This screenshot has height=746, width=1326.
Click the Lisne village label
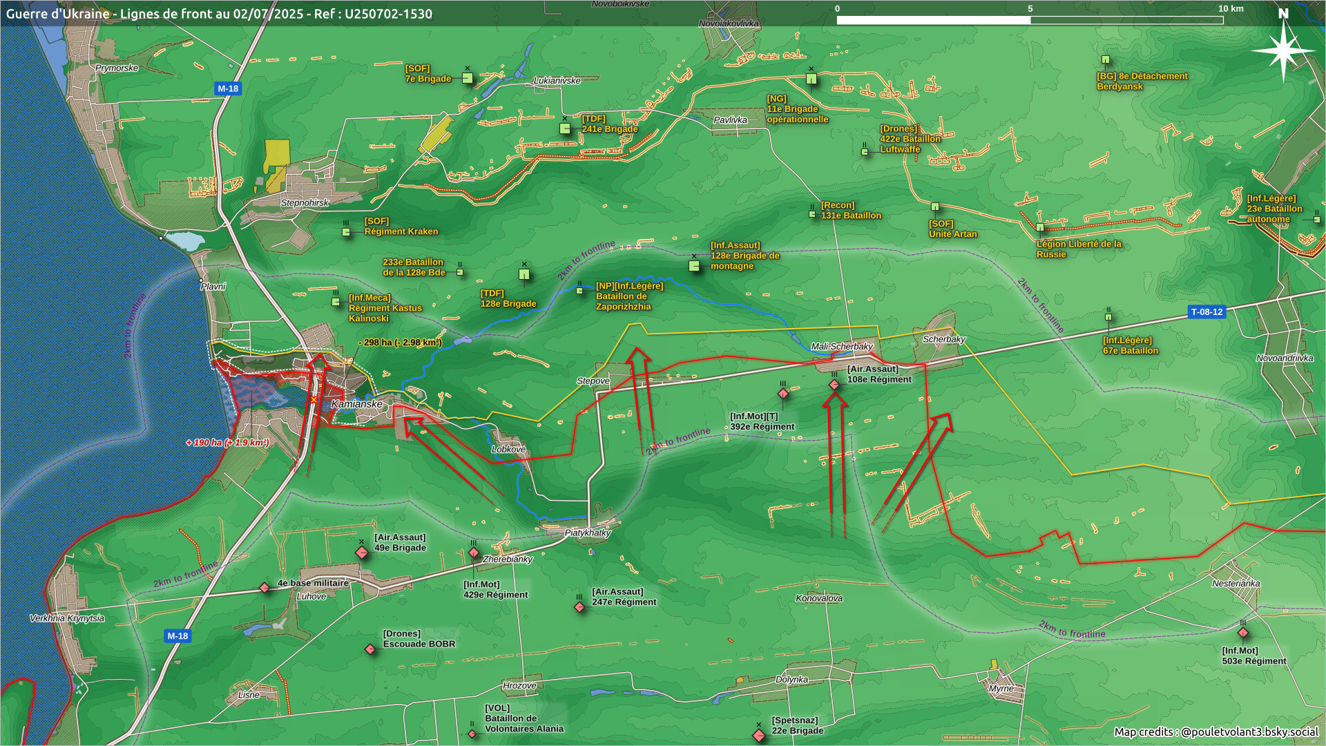[249, 694]
